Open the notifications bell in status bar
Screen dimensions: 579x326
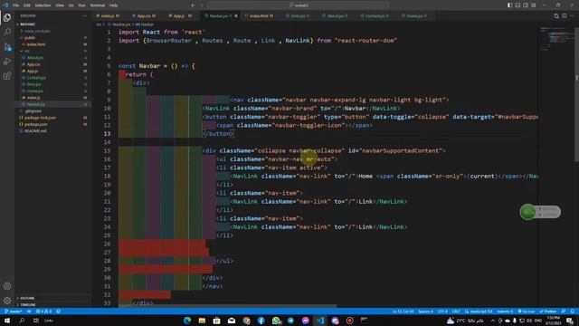tap(572, 312)
